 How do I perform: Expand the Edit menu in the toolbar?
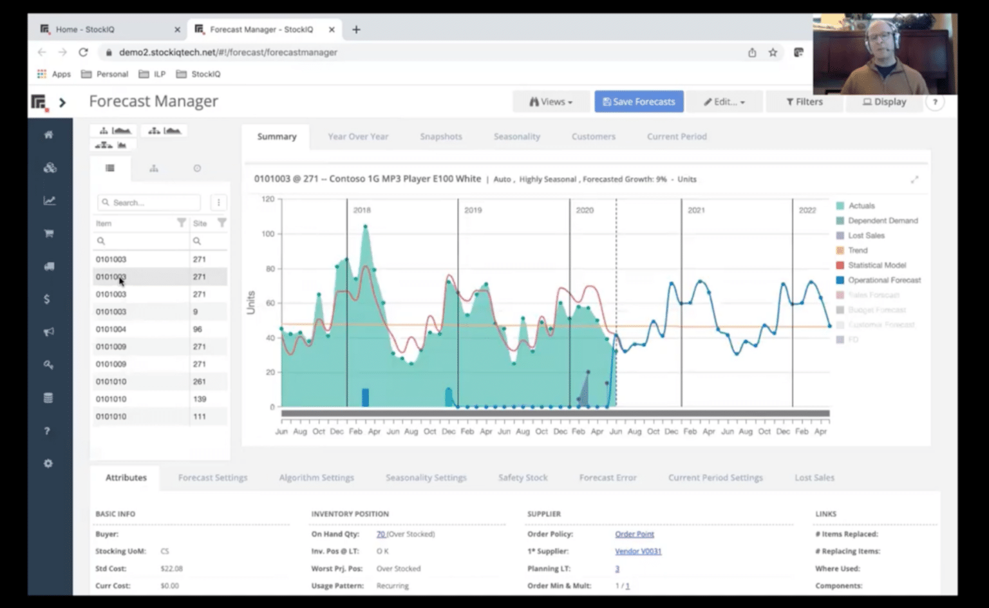tap(724, 101)
